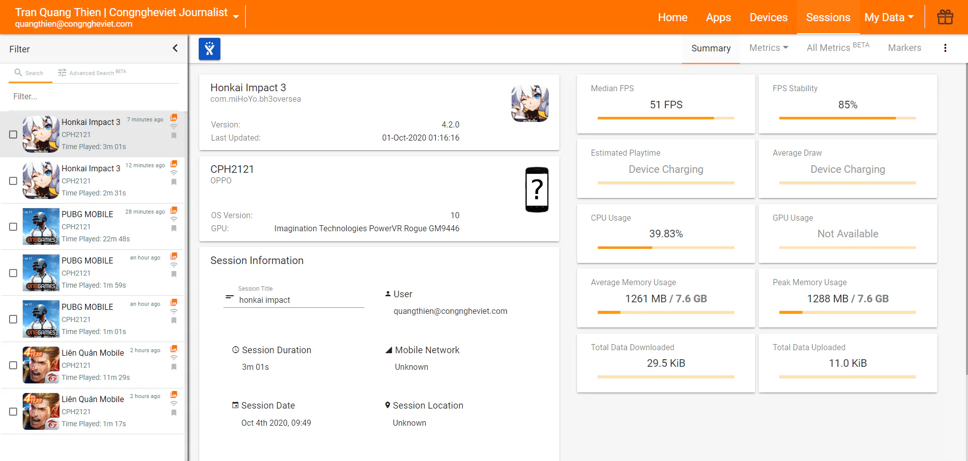This screenshot has width=968, height=461.
Task: Click the unknown device phone icon
Action: (x=537, y=189)
